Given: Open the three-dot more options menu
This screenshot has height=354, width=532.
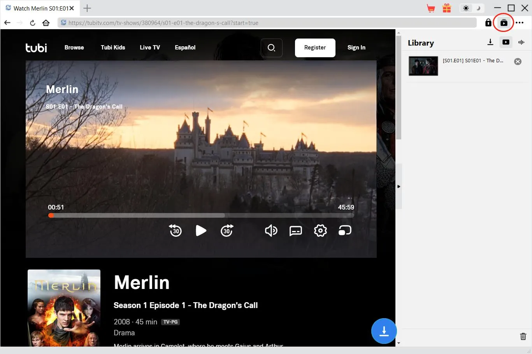Looking at the screenshot, I should pyautogui.click(x=520, y=23).
